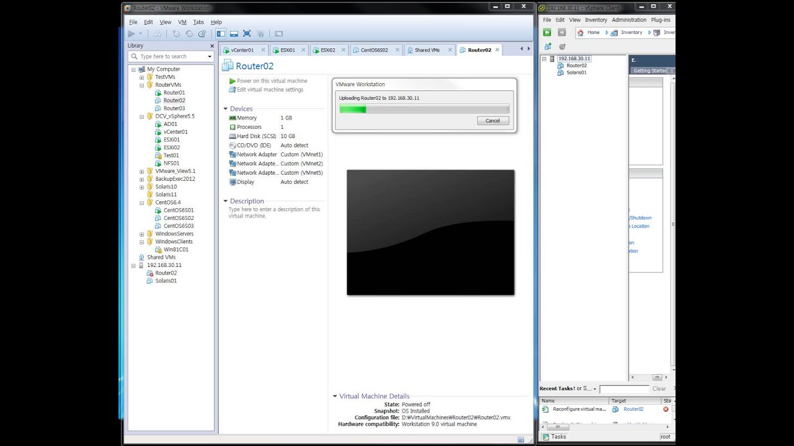
Task: Select Win81C01 in the library tree
Action: point(176,250)
